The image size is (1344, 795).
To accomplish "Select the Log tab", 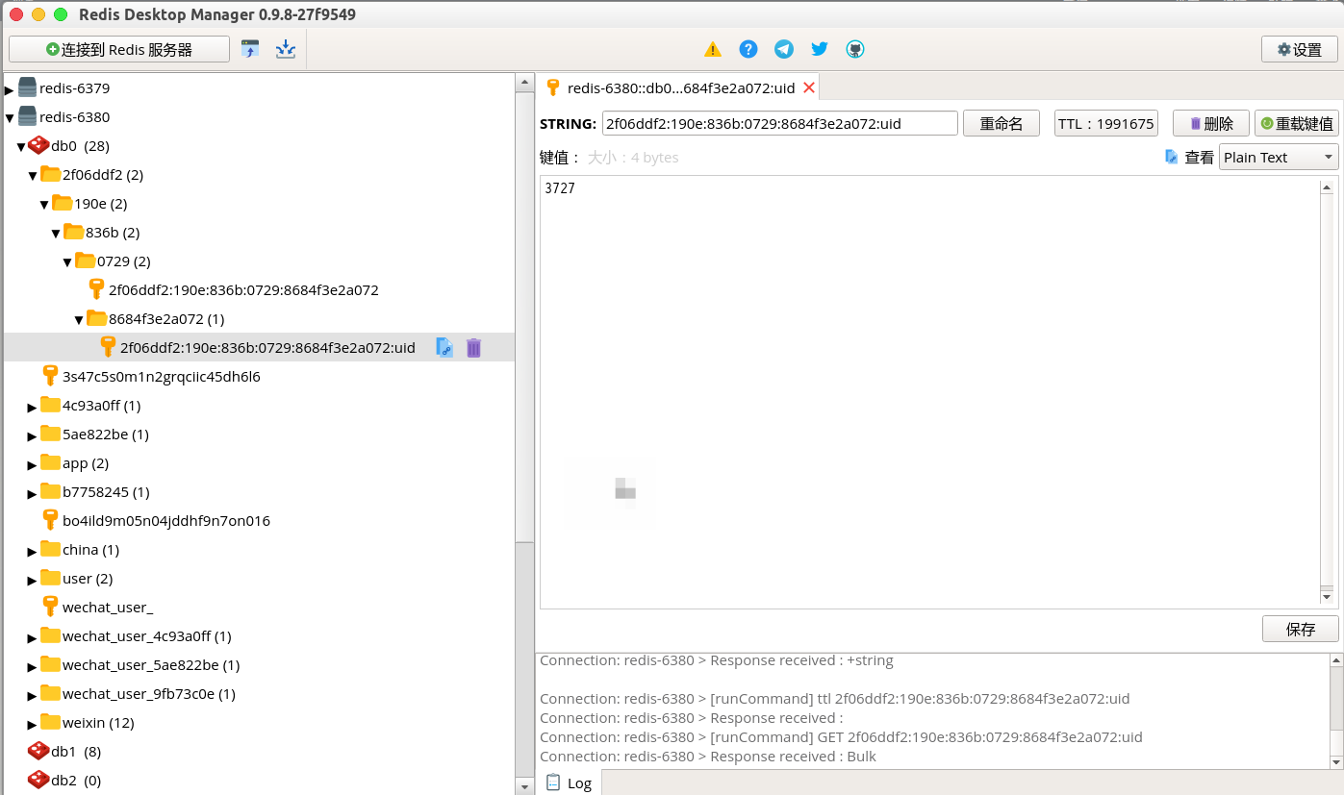I will 570,783.
